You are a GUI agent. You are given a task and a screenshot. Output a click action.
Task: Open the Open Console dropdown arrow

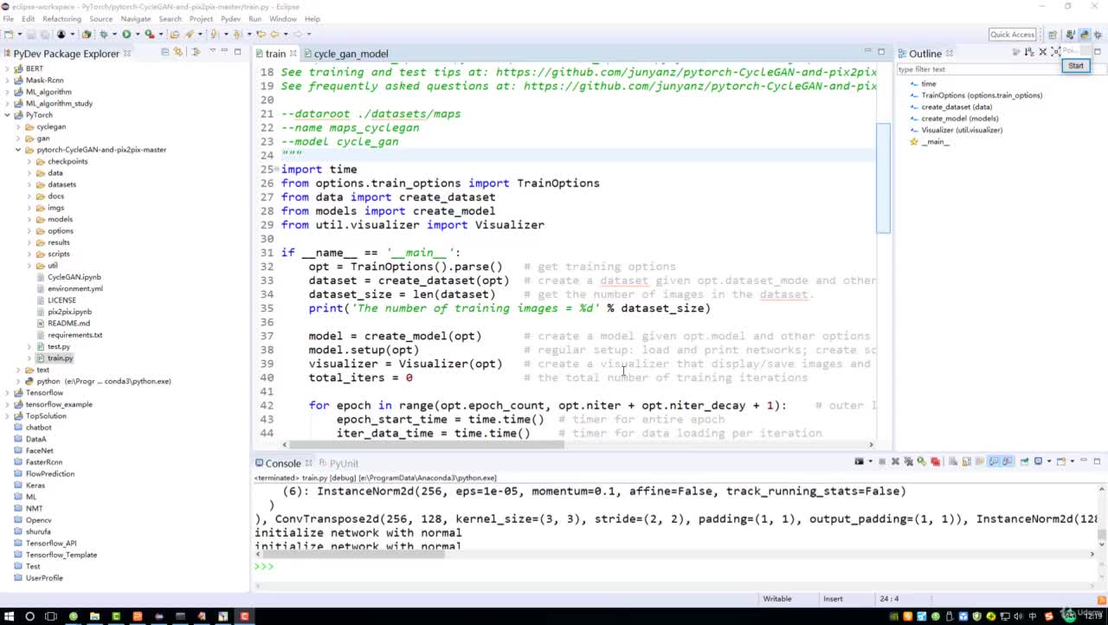point(1072,461)
